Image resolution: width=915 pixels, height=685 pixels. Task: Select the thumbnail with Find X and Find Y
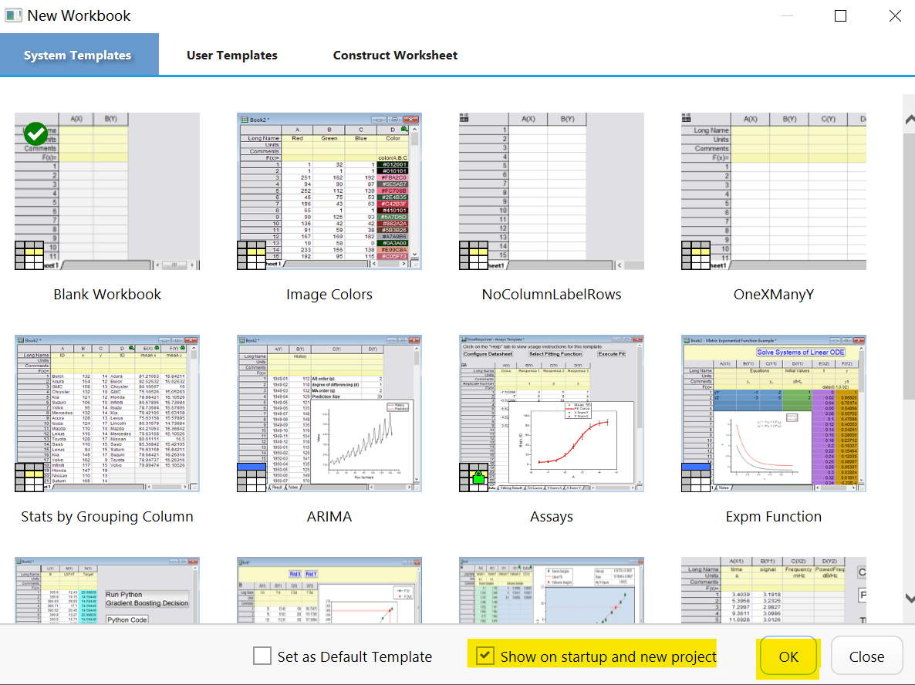coord(329,590)
